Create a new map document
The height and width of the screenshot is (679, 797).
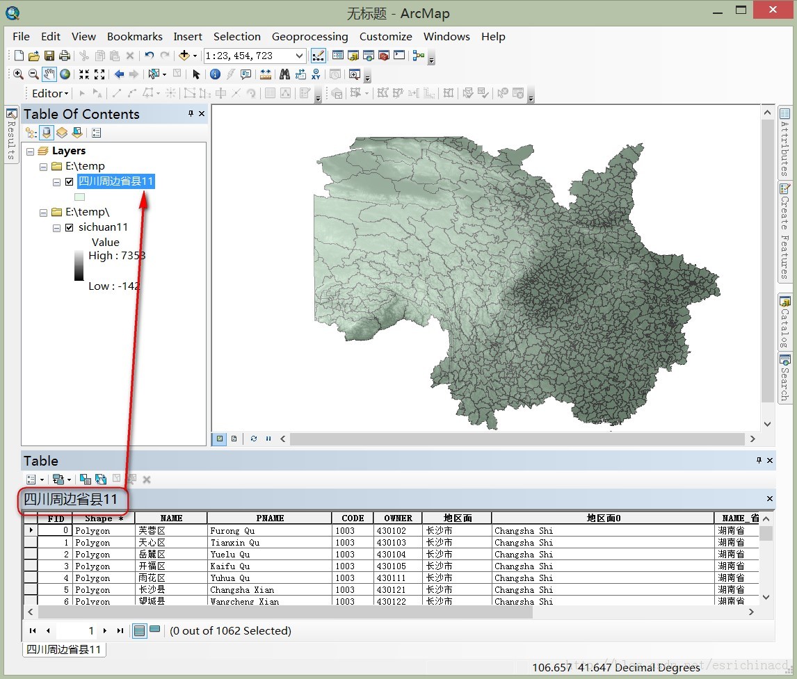(19, 56)
